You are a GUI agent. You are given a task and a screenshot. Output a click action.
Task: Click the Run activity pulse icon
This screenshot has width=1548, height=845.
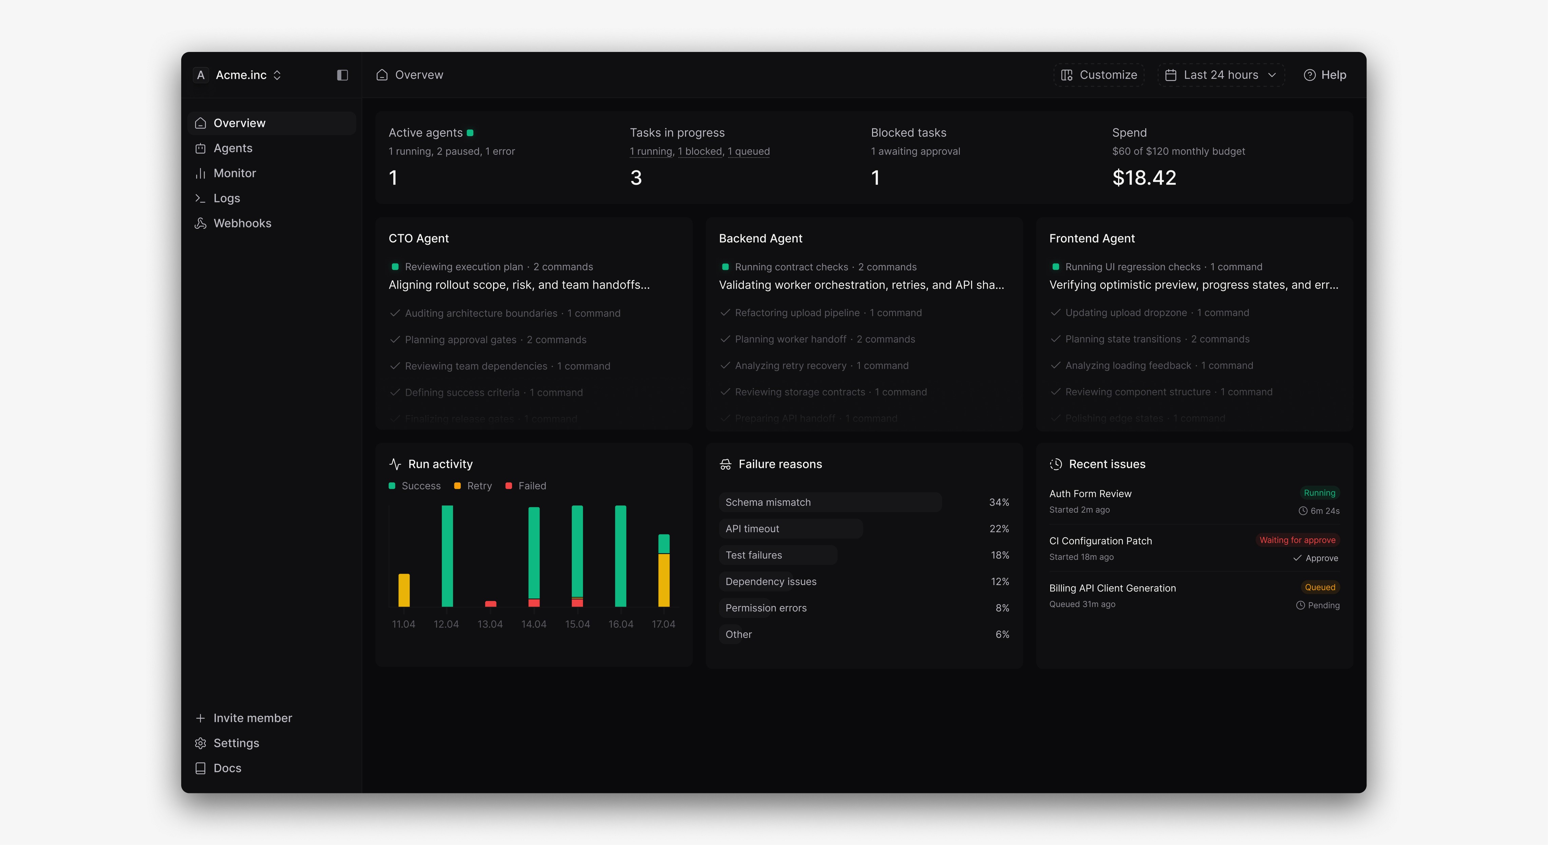point(395,464)
